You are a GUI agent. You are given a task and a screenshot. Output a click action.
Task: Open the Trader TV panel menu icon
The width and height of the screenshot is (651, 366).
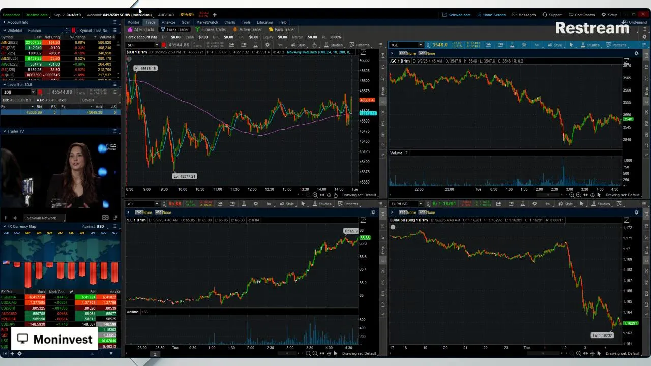(x=115, y=131)
